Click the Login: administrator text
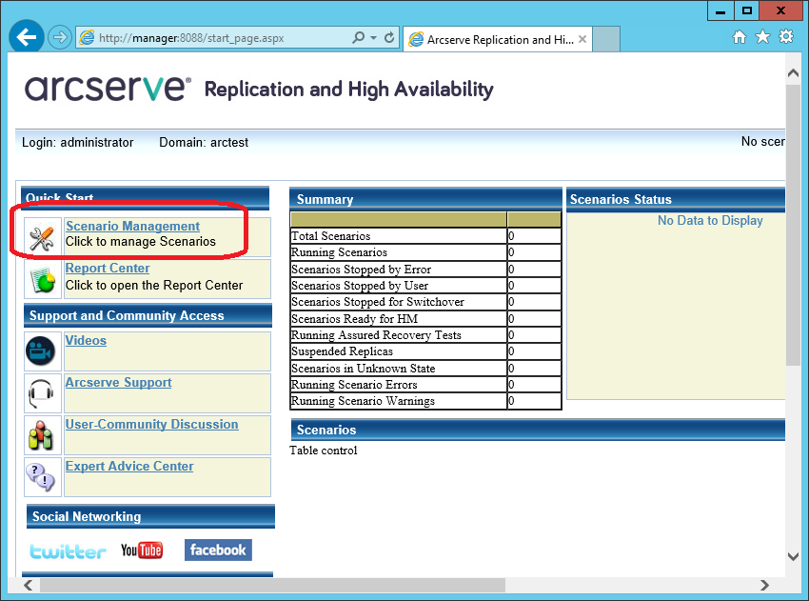 77,143
